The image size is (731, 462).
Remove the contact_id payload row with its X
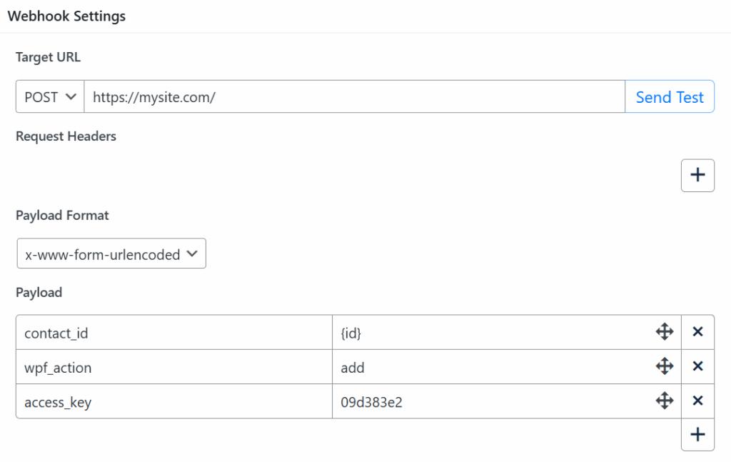(x=697, y=332)
